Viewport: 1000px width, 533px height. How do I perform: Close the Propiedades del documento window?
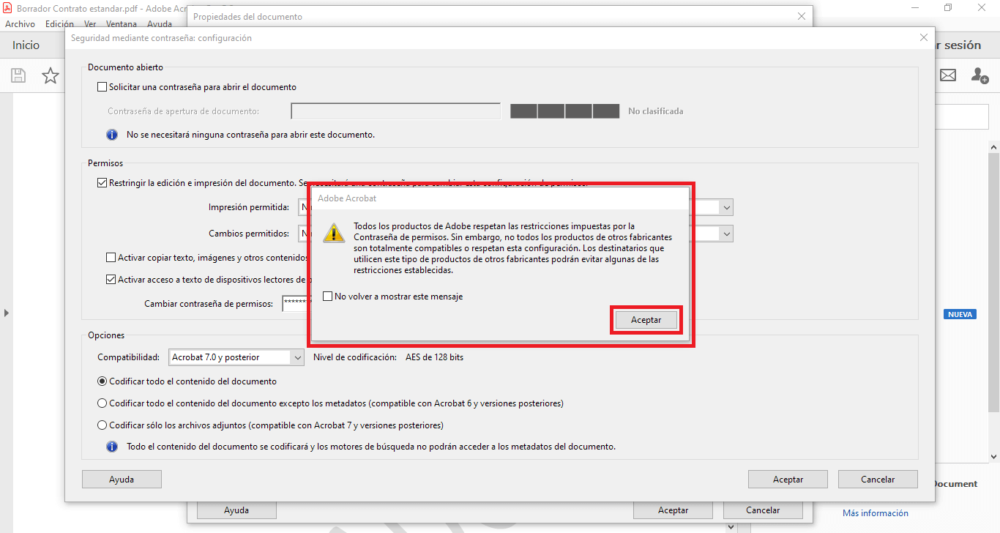tap(802, 16)
